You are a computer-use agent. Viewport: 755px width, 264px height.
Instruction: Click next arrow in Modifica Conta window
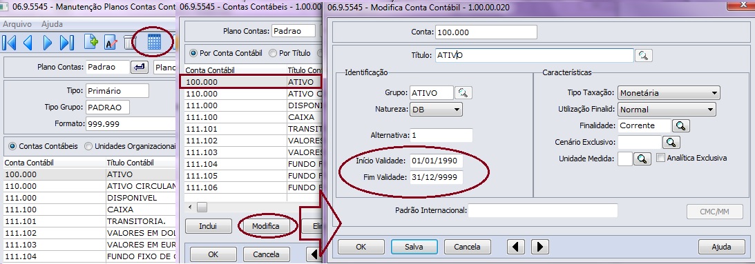pos(539,247)
